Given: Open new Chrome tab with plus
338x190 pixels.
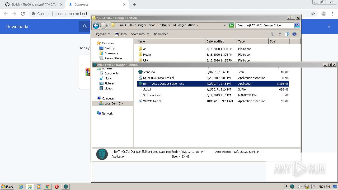Looking at the screenshot, I should coord(134,4).
